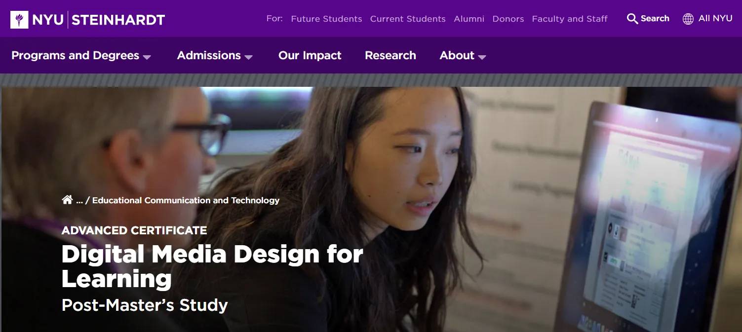
Task: Click the All NYU text link
Action: pyautogui.click(x=715, y=19)
